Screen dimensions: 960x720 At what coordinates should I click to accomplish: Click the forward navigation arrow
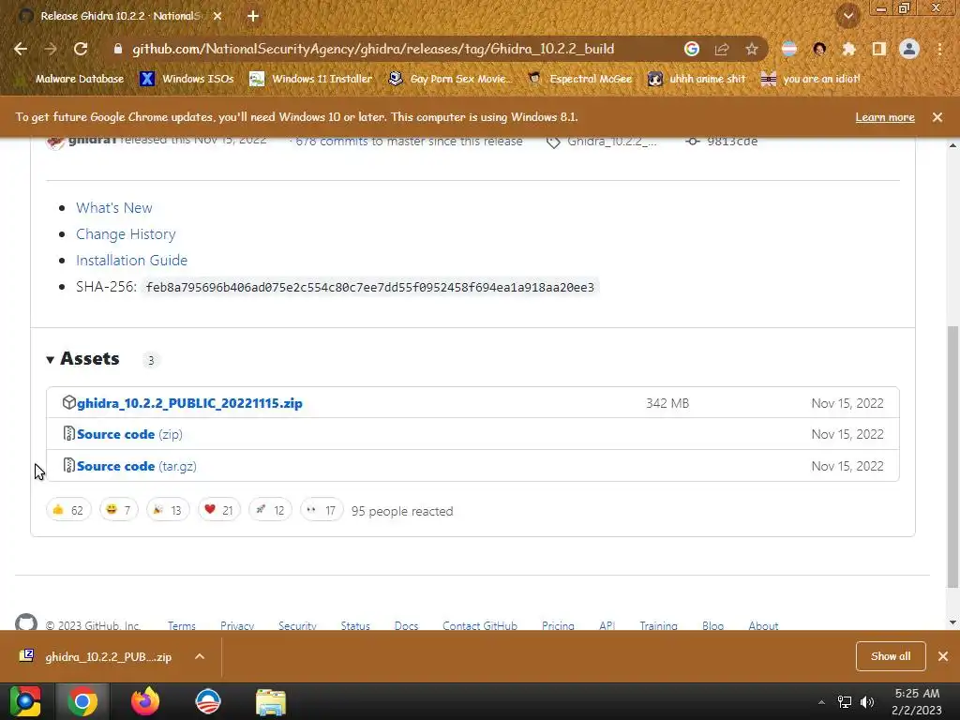51,49
